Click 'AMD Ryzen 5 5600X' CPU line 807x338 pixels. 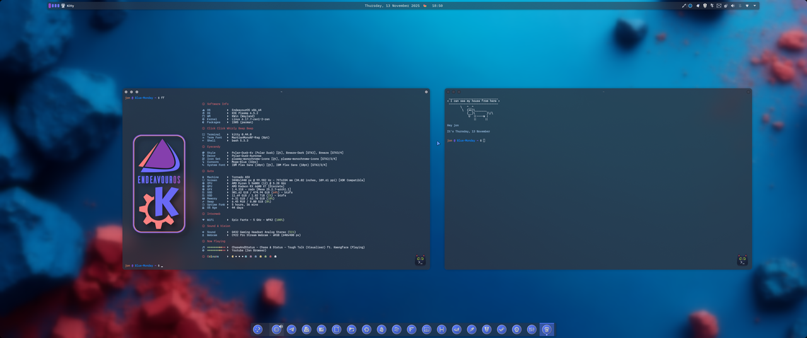coord(259,184)
